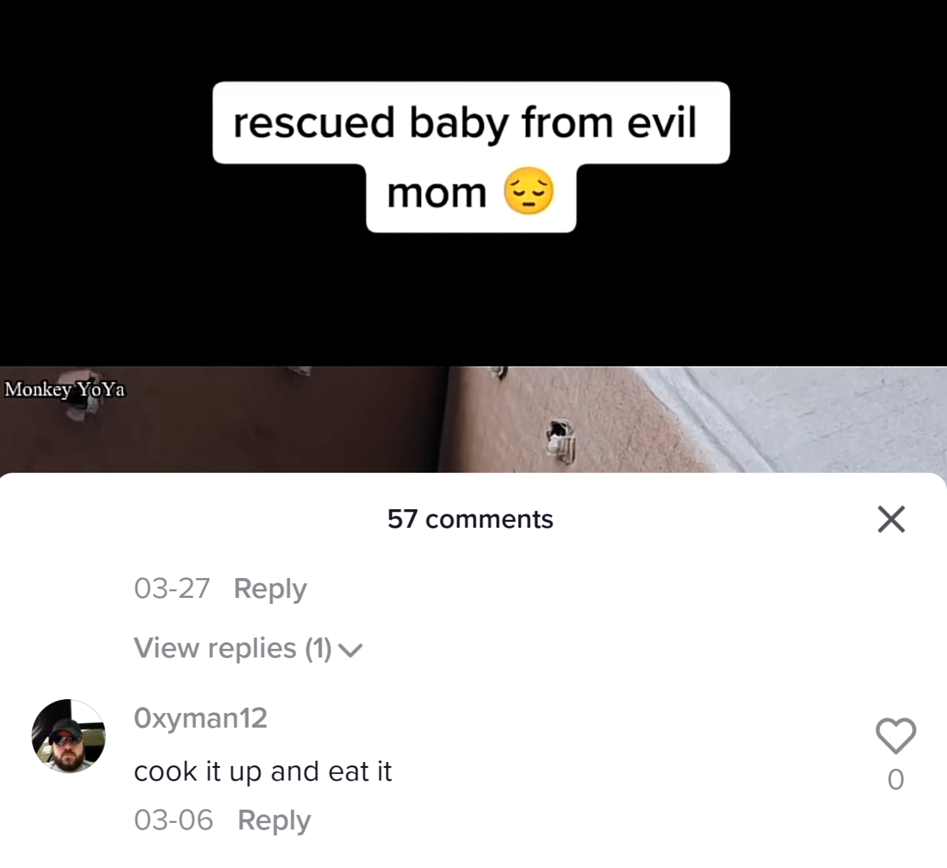Click Reply next to the 03-27 date
Viewport: 947px width, 868px height.
270,589
